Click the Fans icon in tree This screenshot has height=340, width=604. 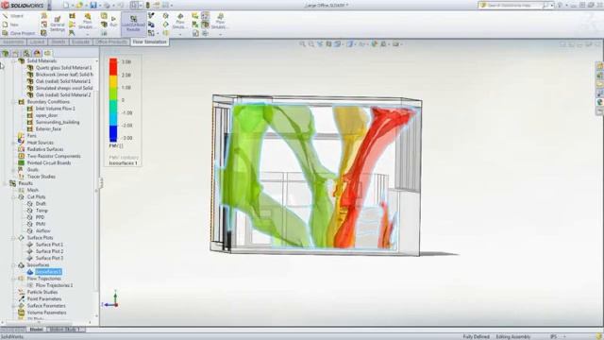[x=21, y=136]
